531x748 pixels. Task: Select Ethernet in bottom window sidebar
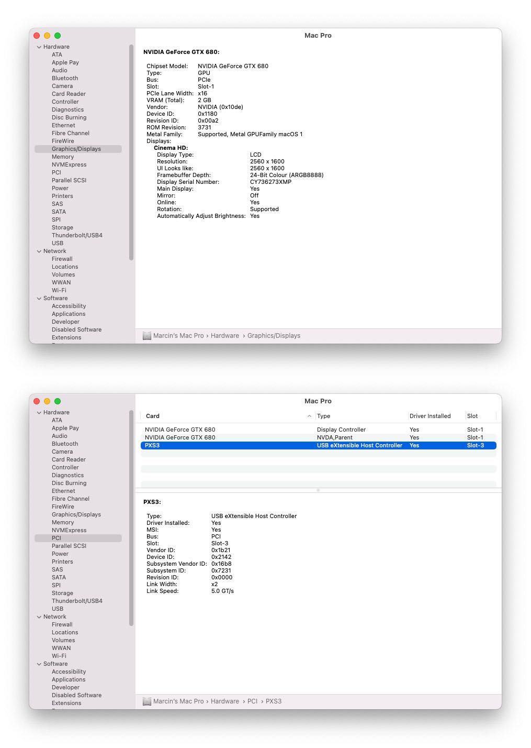click(x=63, y=491)
